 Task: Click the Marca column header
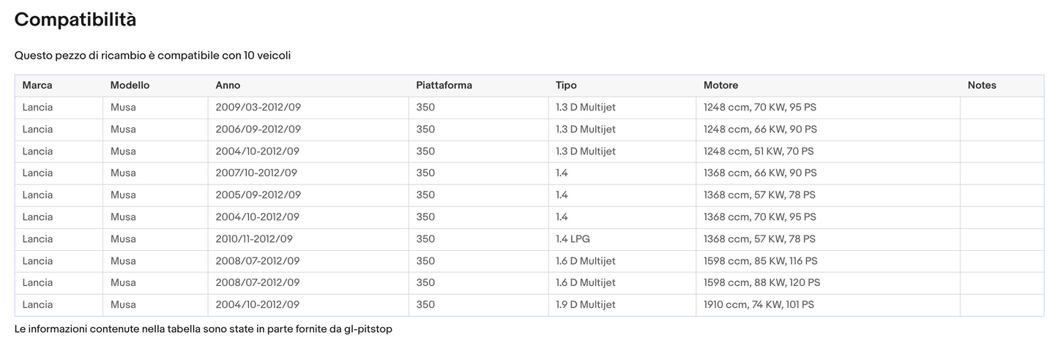click(37, 86)
